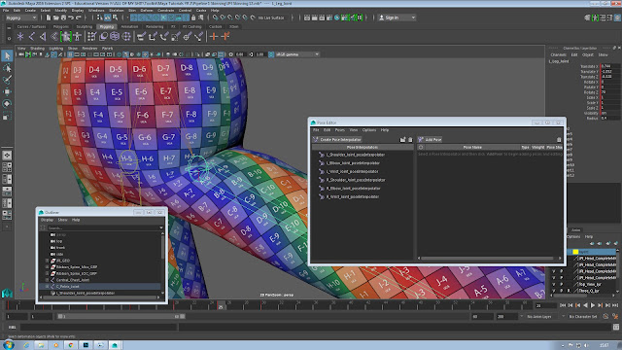Switch to the Polygons shelf tab
622x350 pixels.
(x=61, y=26)
